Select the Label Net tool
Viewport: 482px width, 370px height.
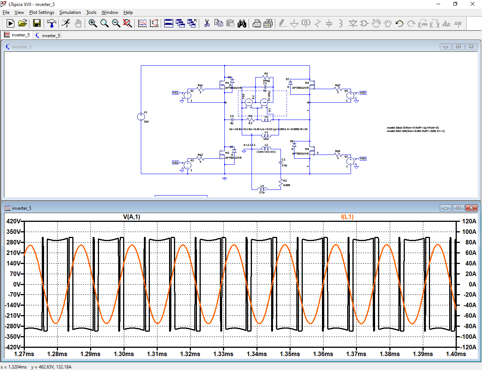coord(306,23)
